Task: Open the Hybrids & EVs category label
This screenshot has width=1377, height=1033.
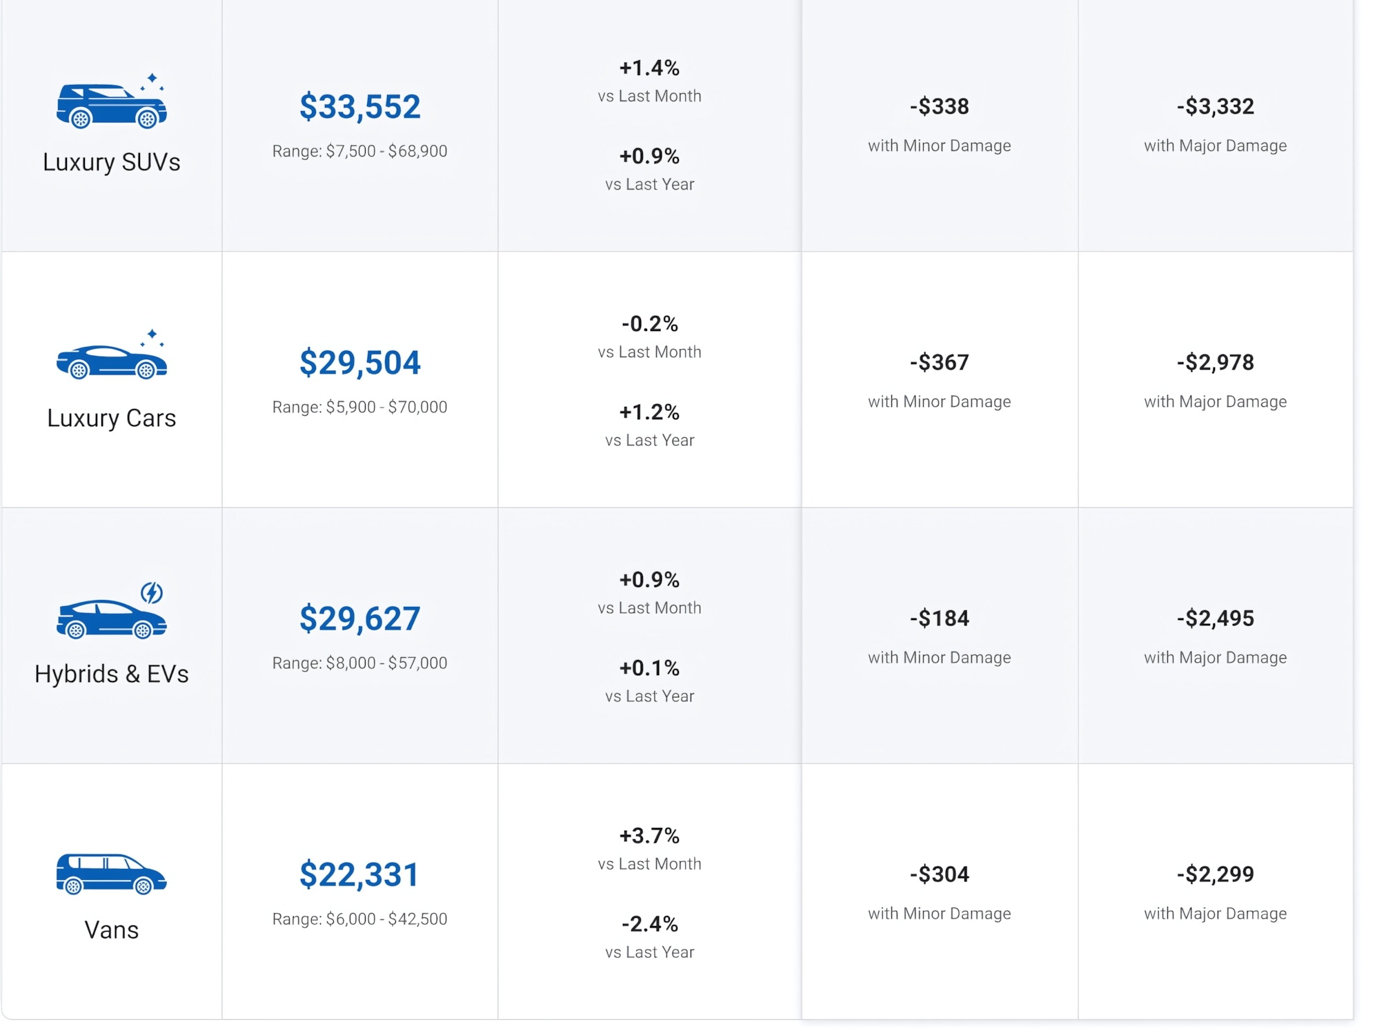Action: 111,674
